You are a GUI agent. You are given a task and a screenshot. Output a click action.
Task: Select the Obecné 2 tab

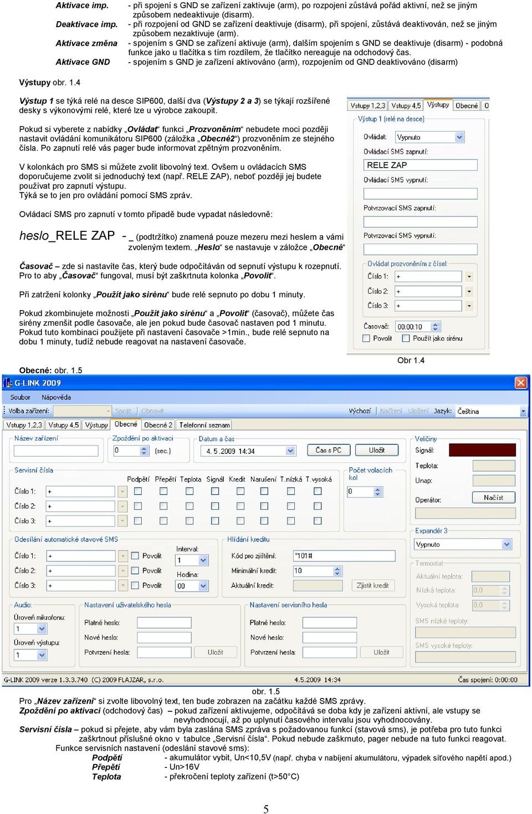click(x=158, y=425)
